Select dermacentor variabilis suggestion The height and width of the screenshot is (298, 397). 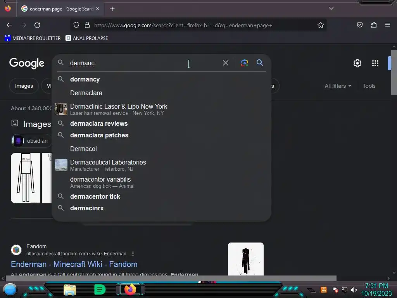coord(162,182)
